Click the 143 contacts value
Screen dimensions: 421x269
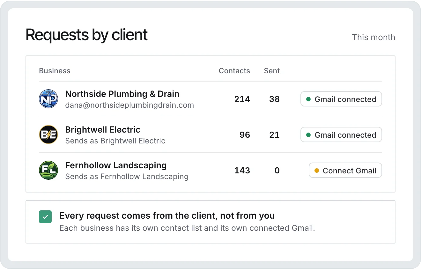pyautogui.click(x=242, y=171)
